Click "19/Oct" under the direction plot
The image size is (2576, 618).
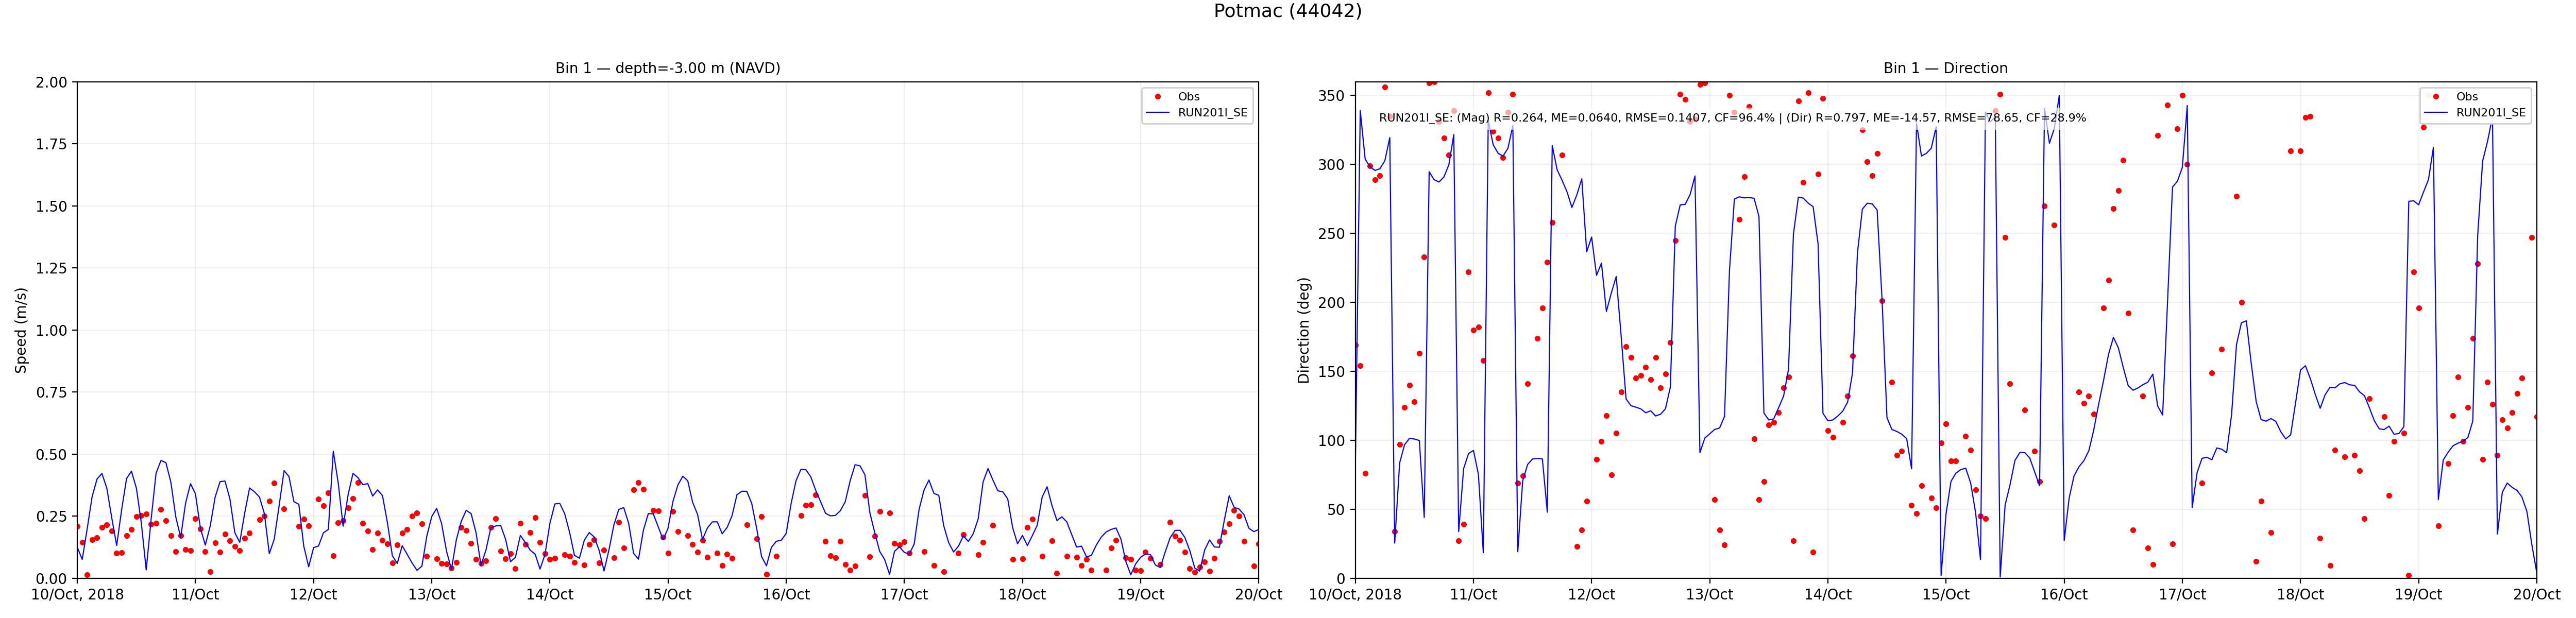(2418, 595)
